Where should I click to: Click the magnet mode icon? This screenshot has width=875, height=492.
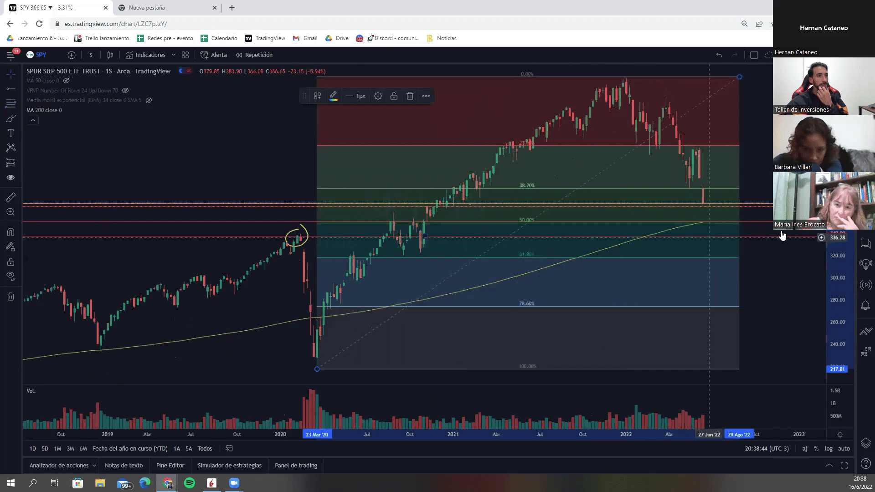click(x=11, y=232)
